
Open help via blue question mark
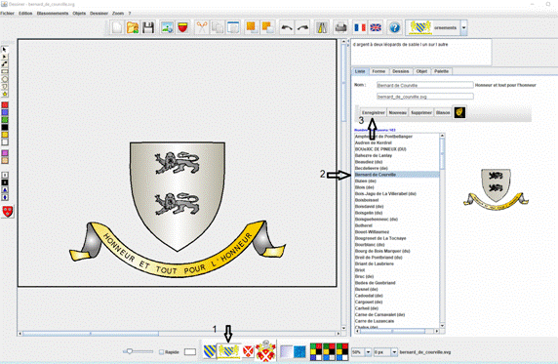(394, 27)
